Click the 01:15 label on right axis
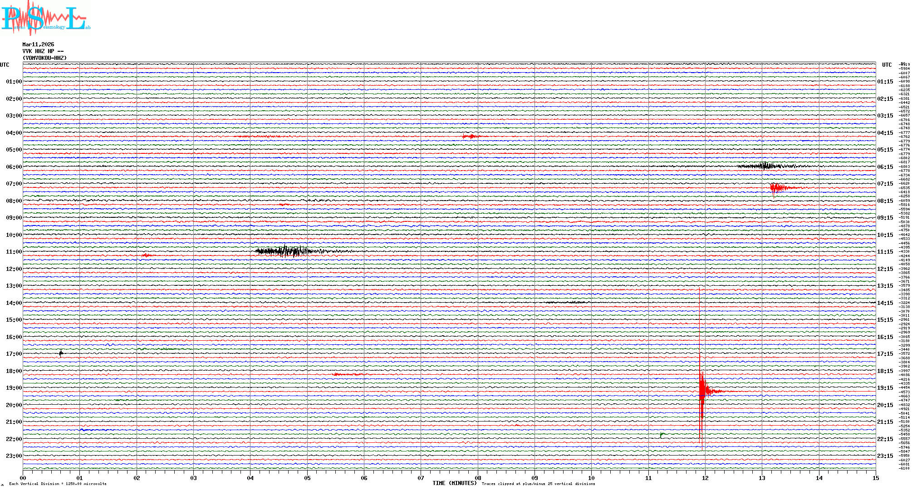 pyautogui.click(x=885, y=82)
